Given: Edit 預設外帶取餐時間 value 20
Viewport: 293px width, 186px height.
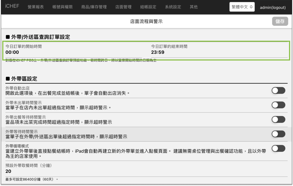Looking at the screenshot, I should tap(8, 171).
